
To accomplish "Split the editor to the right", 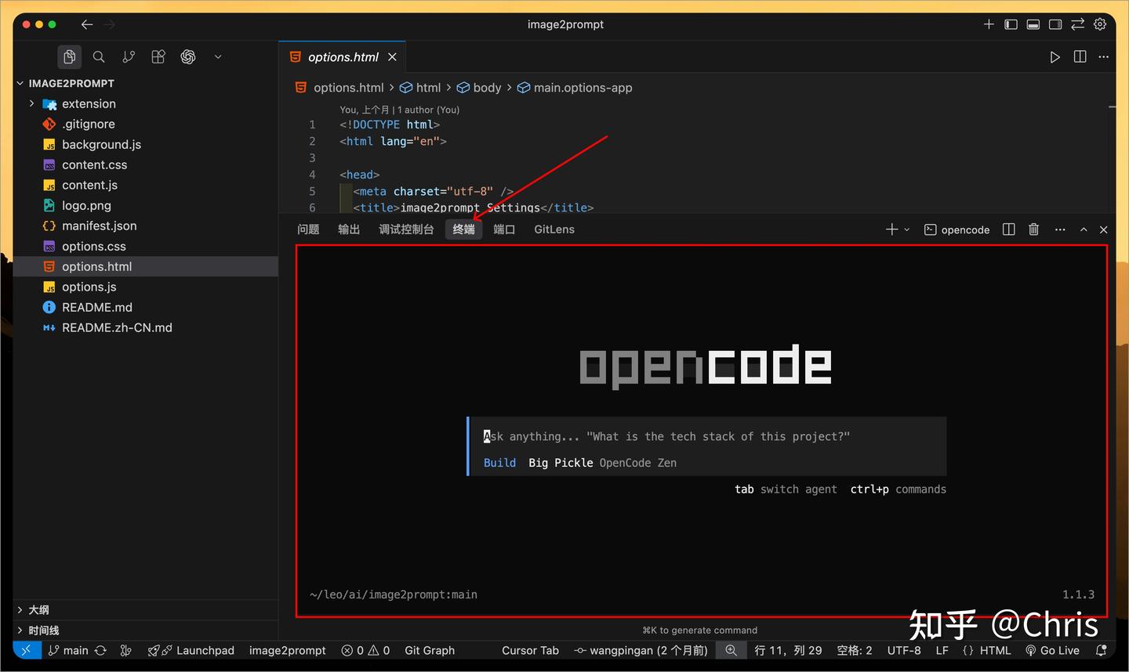I will pyautogui.click(x=1080, y=57).
